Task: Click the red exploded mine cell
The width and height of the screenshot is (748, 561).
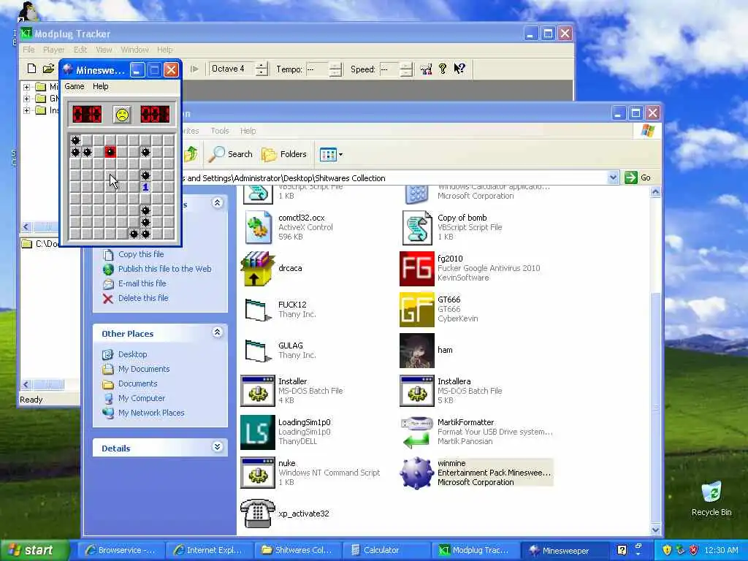Action: (x=110, y=152)
